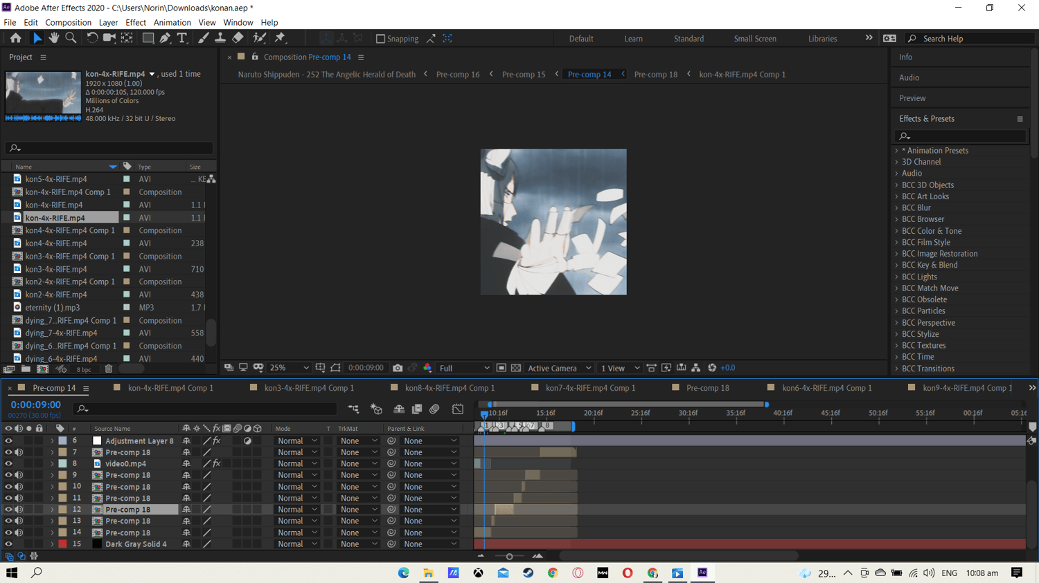
Task: Select the Clone Stamp tool
Action: pyautogui.click(x=220, y=38)
